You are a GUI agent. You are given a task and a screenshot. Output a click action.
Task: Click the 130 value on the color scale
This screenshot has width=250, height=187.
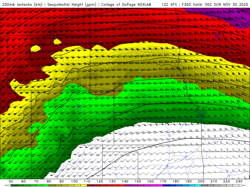[112, 181]
